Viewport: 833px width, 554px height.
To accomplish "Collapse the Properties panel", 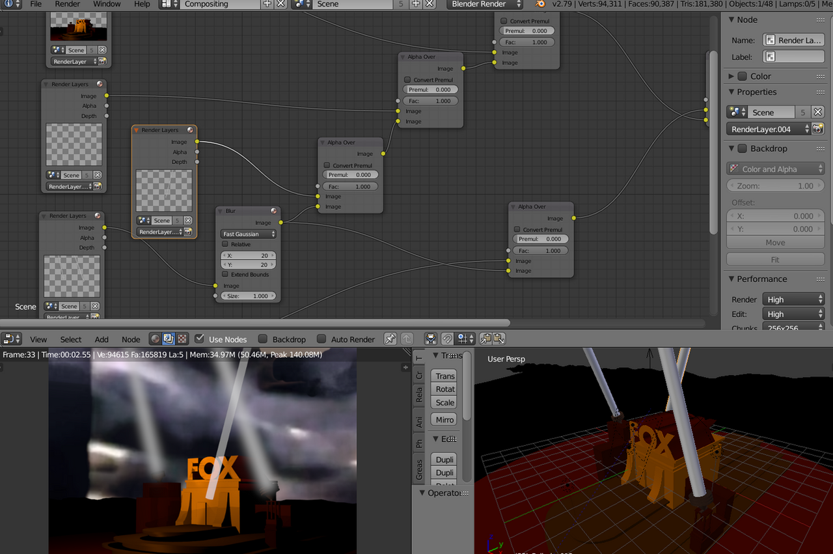I will click(x=731, y=92).
